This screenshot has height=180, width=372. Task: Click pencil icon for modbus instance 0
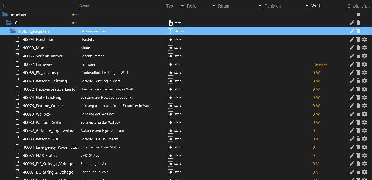pyautogui.click(x=352, y=23)
